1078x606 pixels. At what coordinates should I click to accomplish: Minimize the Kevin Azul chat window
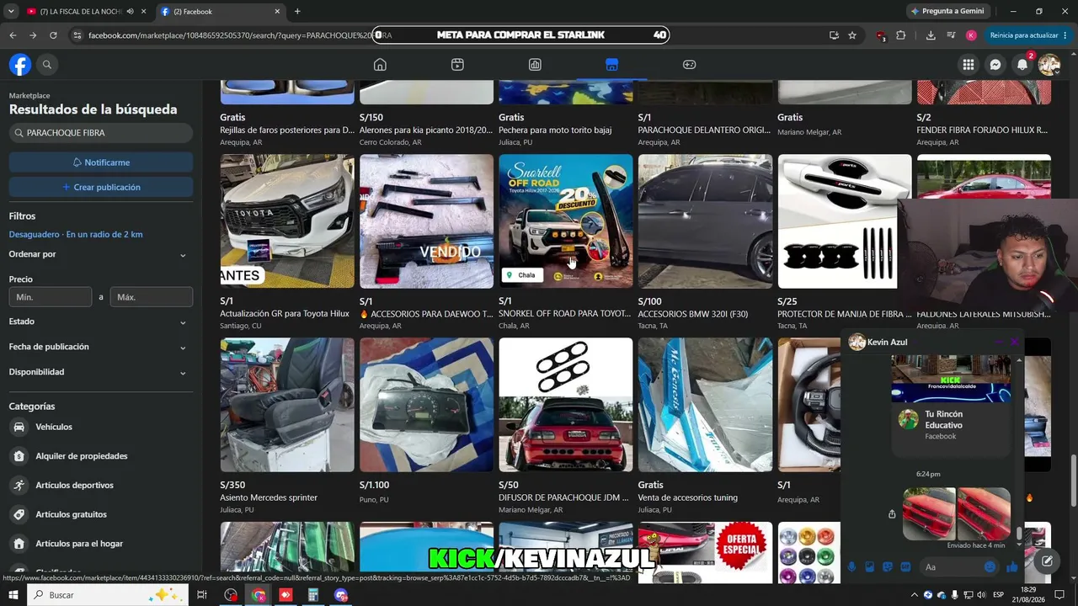coord(999,343)
